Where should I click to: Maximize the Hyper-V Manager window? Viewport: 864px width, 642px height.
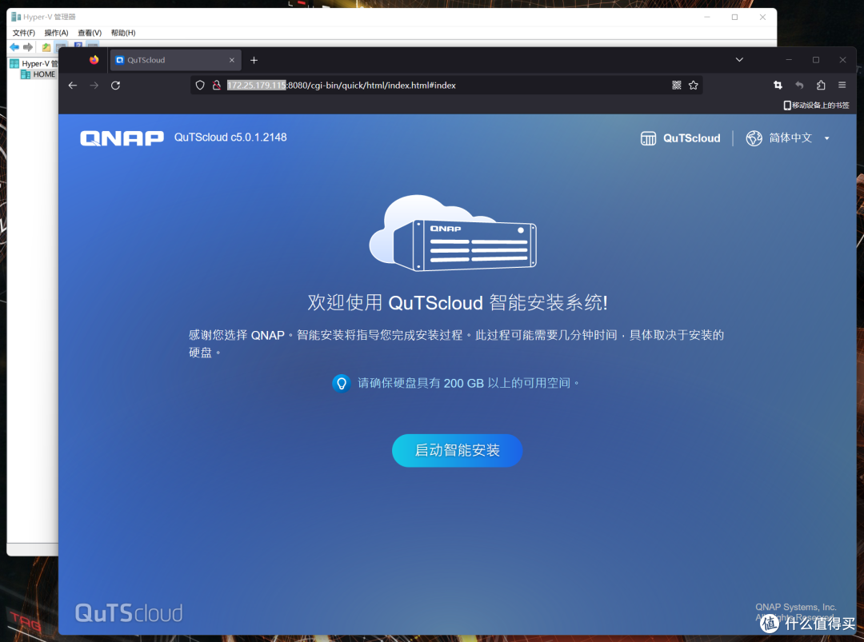734,17
